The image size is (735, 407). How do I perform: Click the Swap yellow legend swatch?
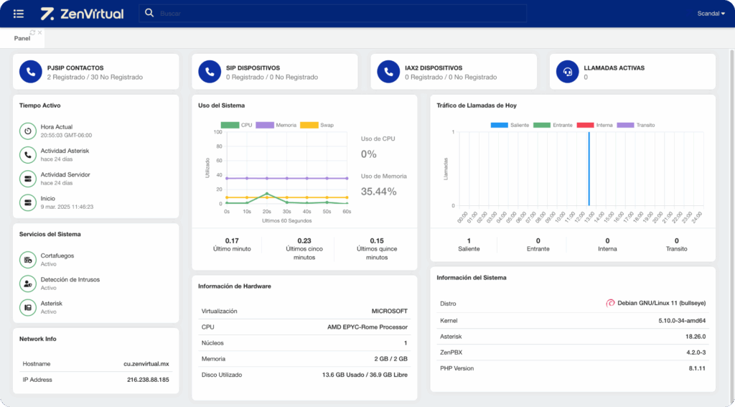[x=308, y=125]
